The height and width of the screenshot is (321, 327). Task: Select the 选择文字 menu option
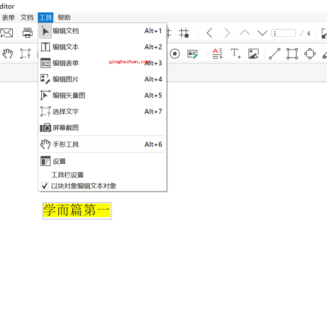tap(102, 112)
